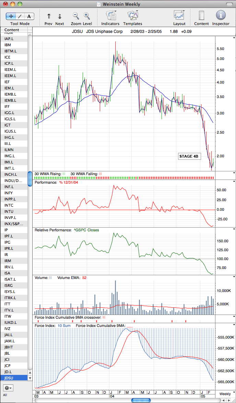Open the price chart pane menu arrow
This screenshot has width=236, height=403.
tap(234, 38)
